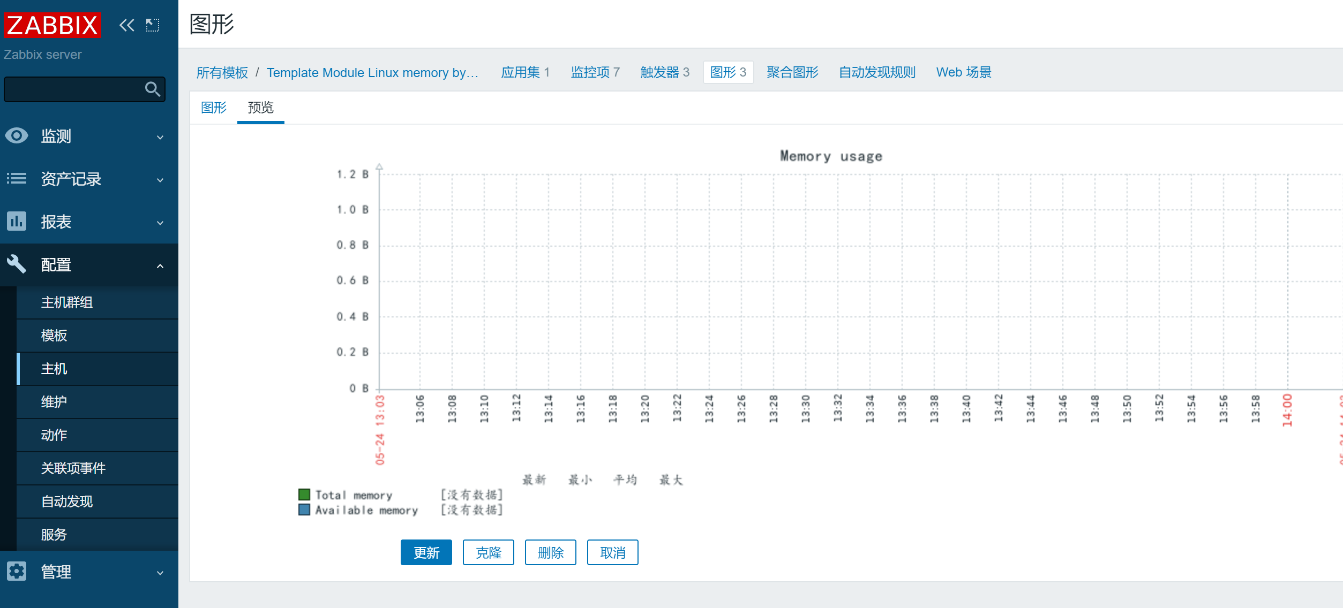1343x608 pixels.
Task: Click the wrench icon for 配置
Action: (x=17, y=264)
